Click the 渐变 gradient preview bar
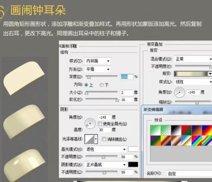 point(191,74)
